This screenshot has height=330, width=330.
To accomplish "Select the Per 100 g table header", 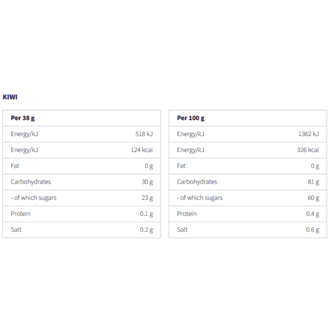I will [x=191, y=118].
